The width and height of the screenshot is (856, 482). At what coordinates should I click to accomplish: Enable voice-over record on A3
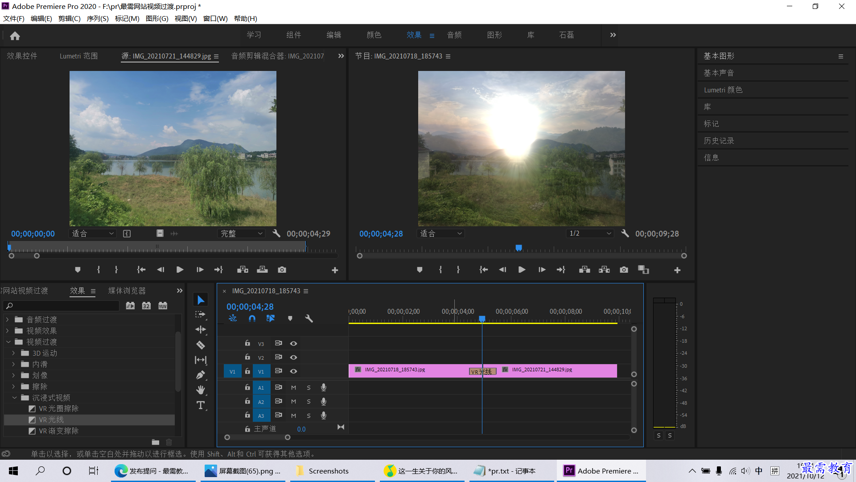324,416
